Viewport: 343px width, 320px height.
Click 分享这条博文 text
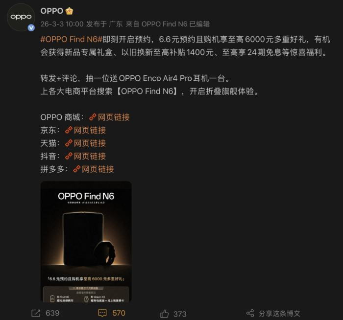[x=279, y=314]
